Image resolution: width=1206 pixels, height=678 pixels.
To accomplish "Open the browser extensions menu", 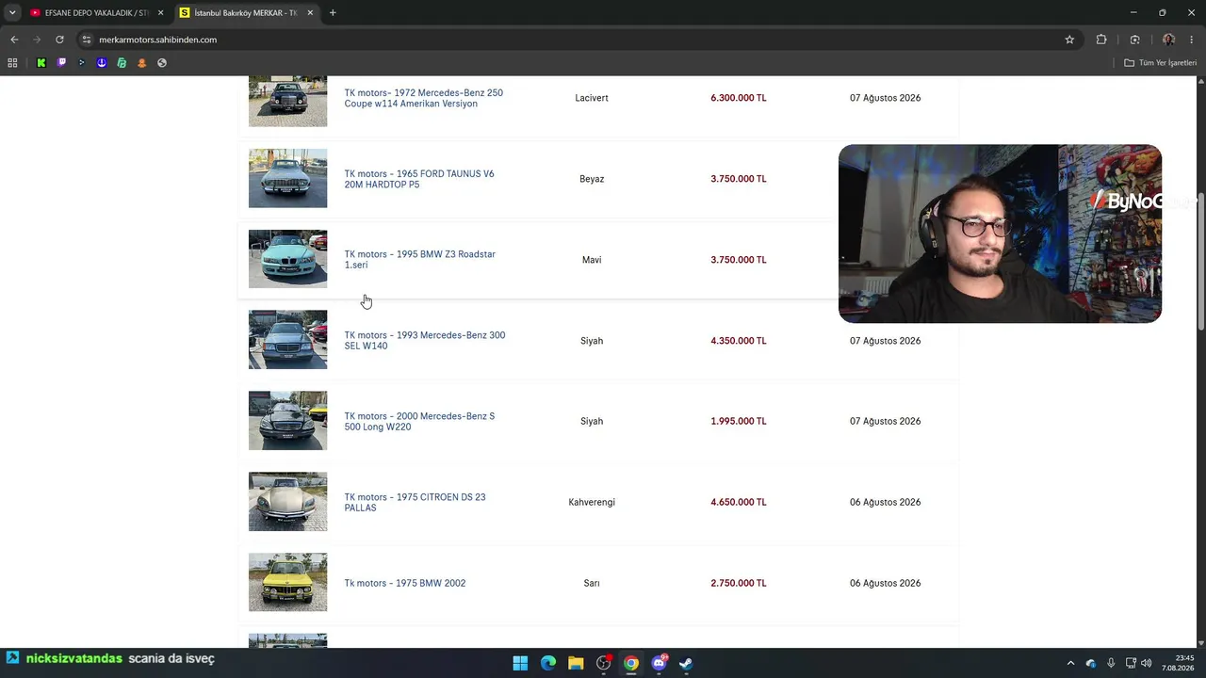I will click(1101, 40).
